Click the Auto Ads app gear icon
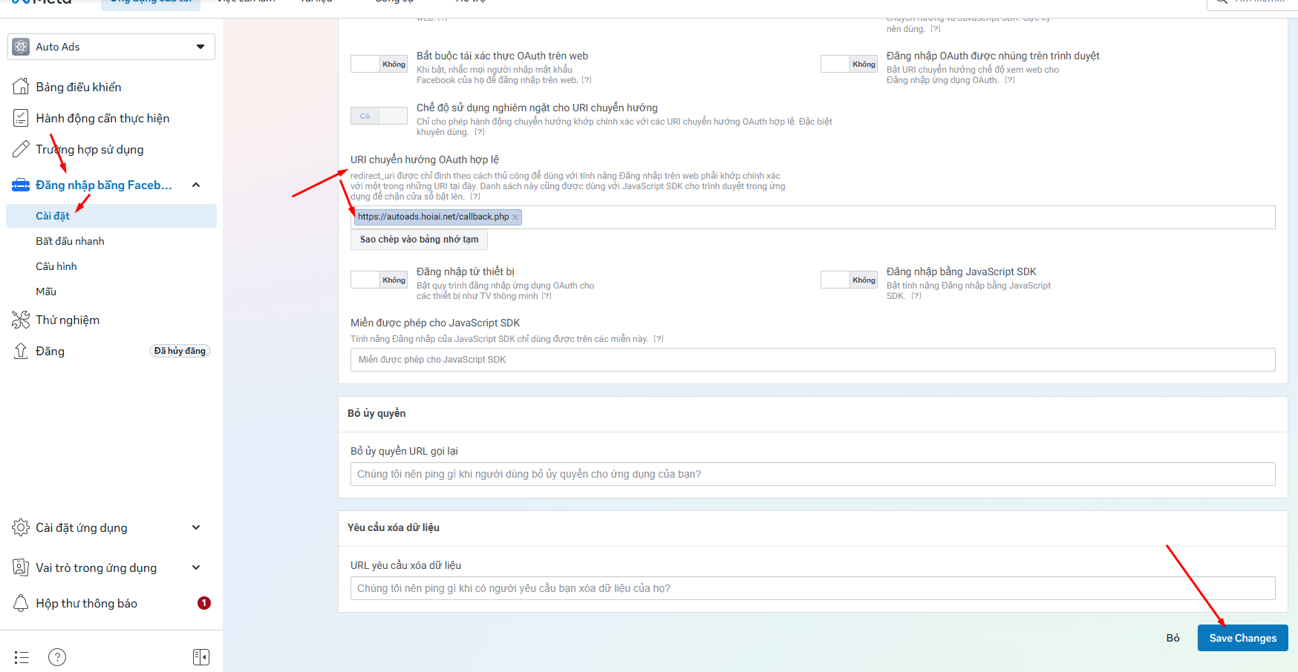The height and width of the screenshot is (672, 1298). tap(22, 47)
